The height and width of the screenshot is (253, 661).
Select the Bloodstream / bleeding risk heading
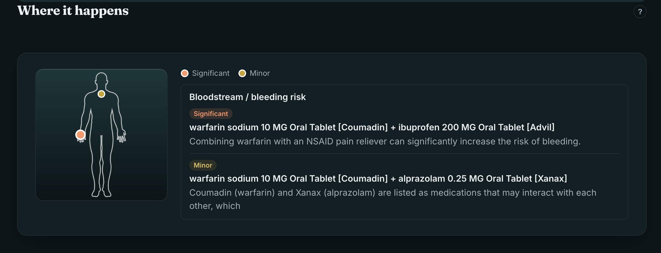[x=248, y=97]
